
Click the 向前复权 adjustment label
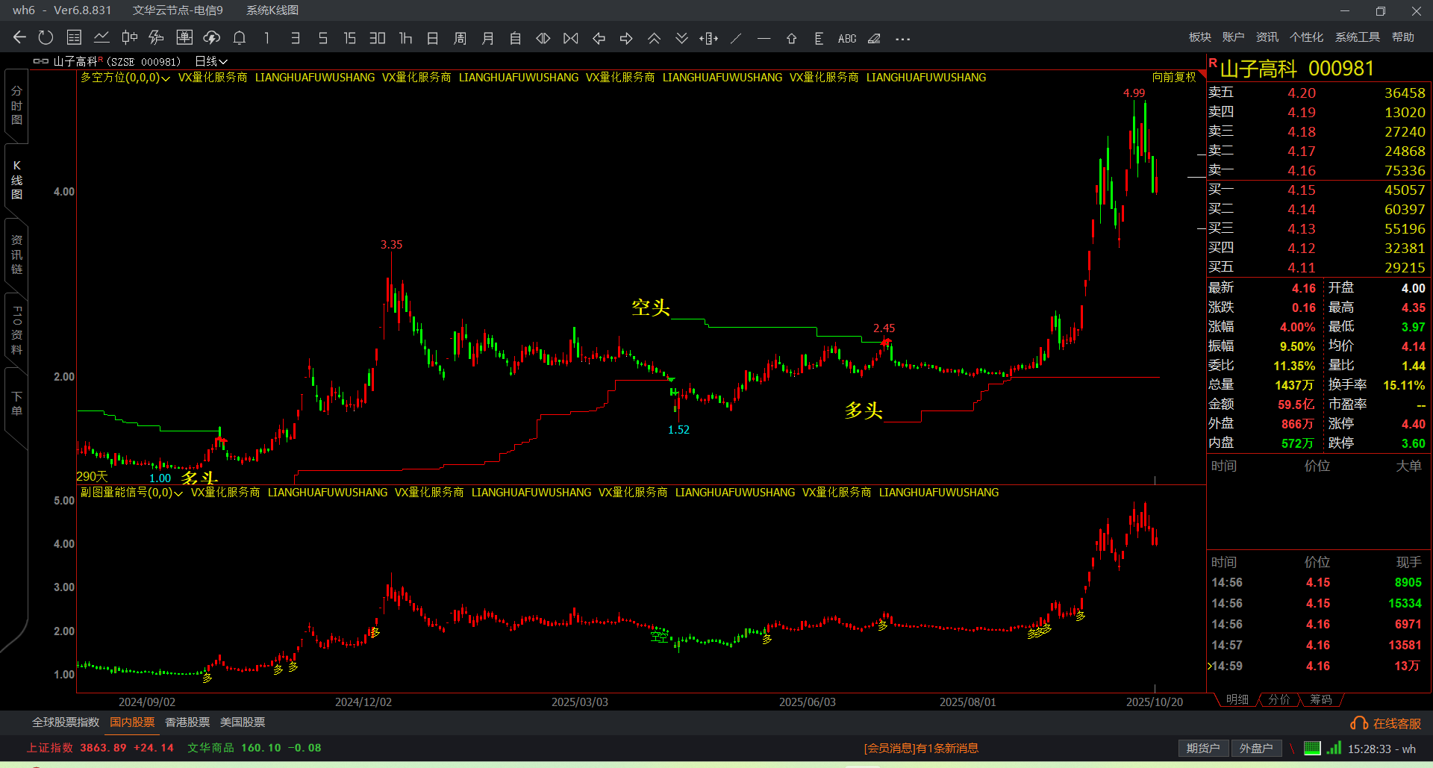tap(1174, 78)
